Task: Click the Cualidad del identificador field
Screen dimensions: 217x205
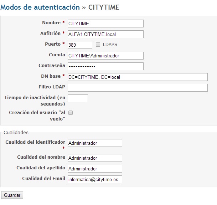Action: tap(95, 143)
